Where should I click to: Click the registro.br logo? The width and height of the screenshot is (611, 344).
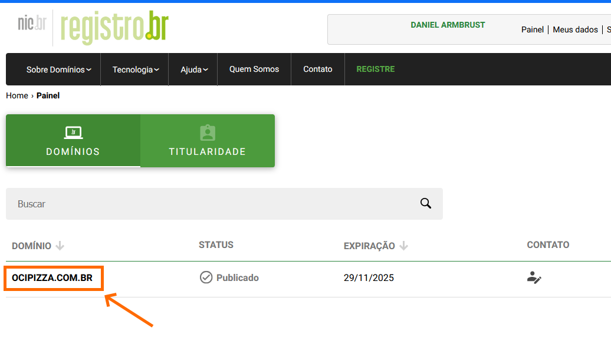pyautogui.click(x=114, y=28)
